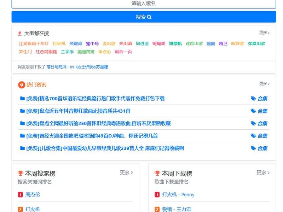Open 周杰伦 in the weekly search ranking
This screenshot has width=283, height=212.
tap(33, 195)
